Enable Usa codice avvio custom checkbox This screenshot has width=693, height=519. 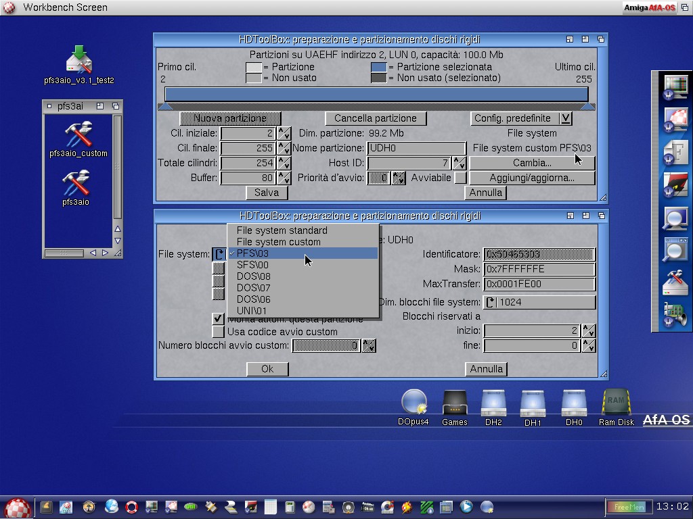[218, 332]
